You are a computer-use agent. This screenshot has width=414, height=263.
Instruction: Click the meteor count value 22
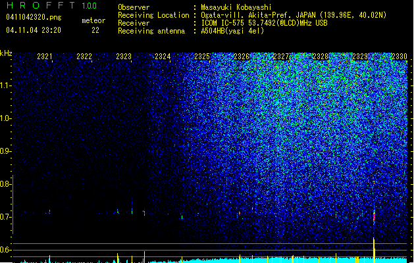pos(95,30)
